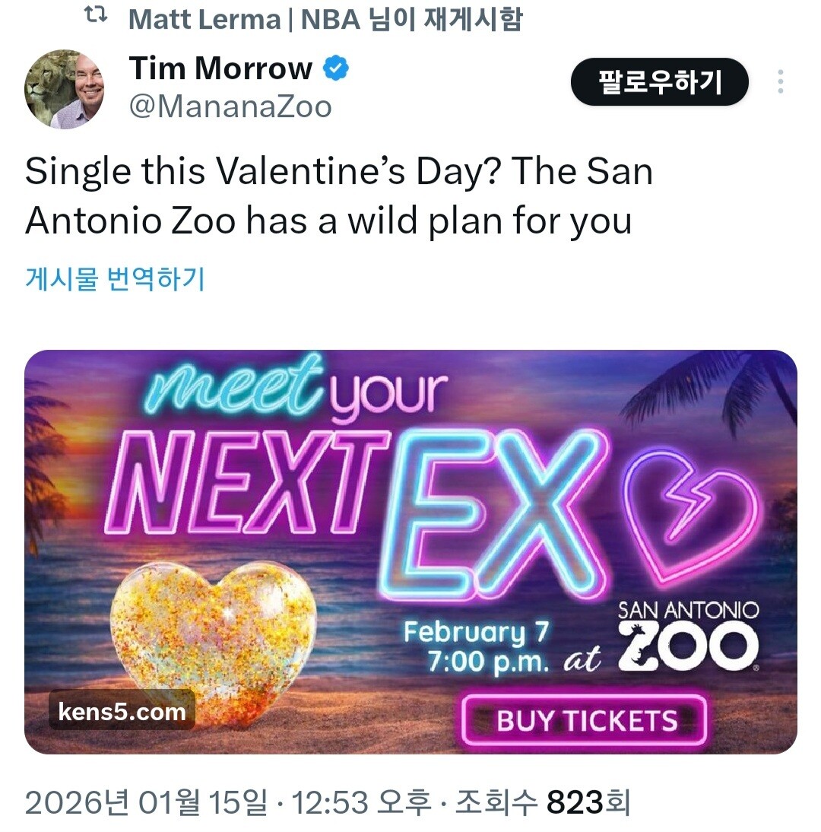Click the Tim Morrow display name
821x832 pixels.
click(220, 69)
